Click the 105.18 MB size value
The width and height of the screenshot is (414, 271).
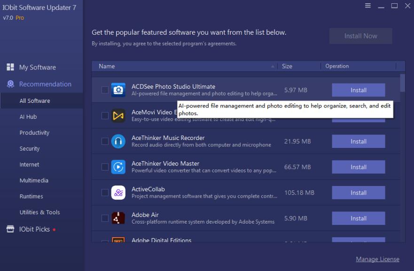[299, 193]
